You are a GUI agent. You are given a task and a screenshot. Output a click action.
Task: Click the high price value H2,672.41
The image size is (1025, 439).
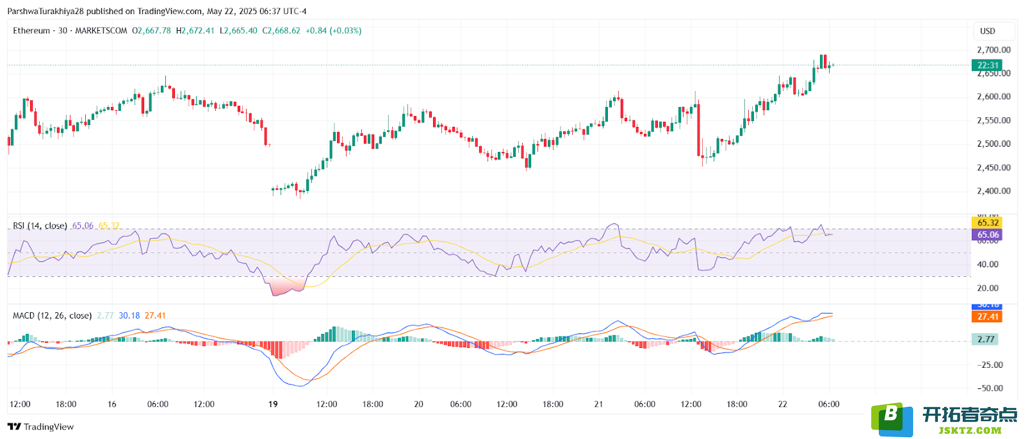click(195, 31)
